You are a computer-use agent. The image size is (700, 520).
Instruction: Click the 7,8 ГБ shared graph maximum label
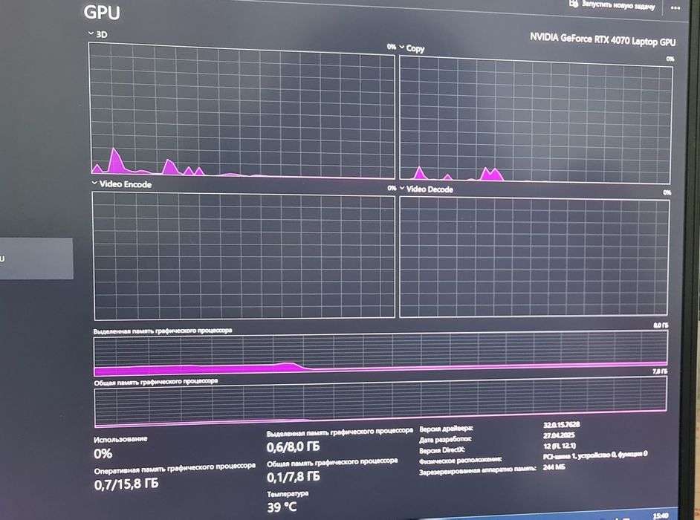pyautogui.click(x=660, y=371)
